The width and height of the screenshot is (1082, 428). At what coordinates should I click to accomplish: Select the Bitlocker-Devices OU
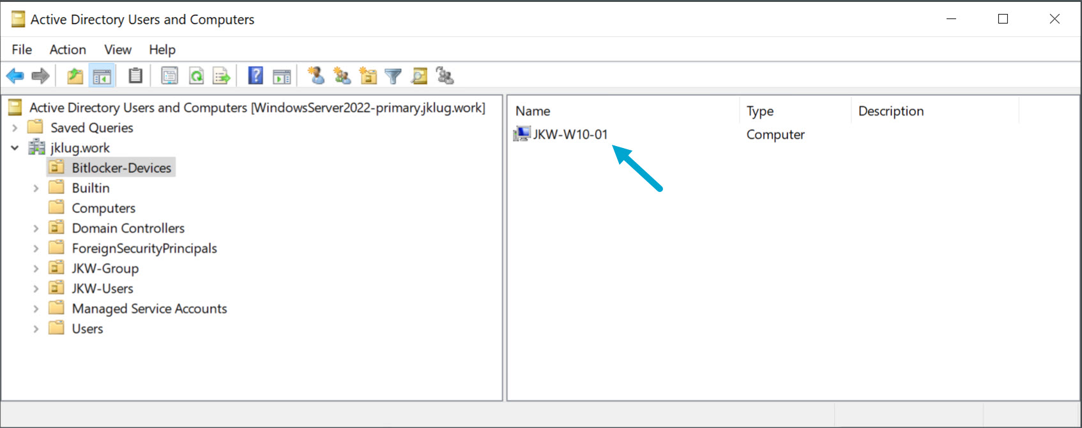click(121, 168)
